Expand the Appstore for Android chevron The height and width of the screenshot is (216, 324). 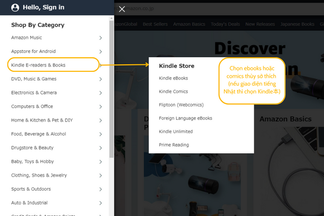(100, 51)
